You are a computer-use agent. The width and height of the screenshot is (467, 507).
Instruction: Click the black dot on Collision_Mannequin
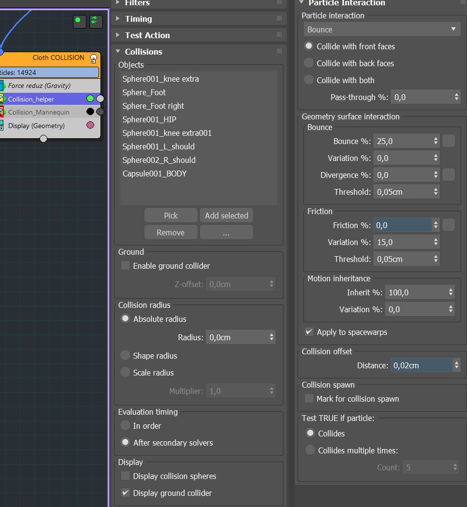coord(90,112)
